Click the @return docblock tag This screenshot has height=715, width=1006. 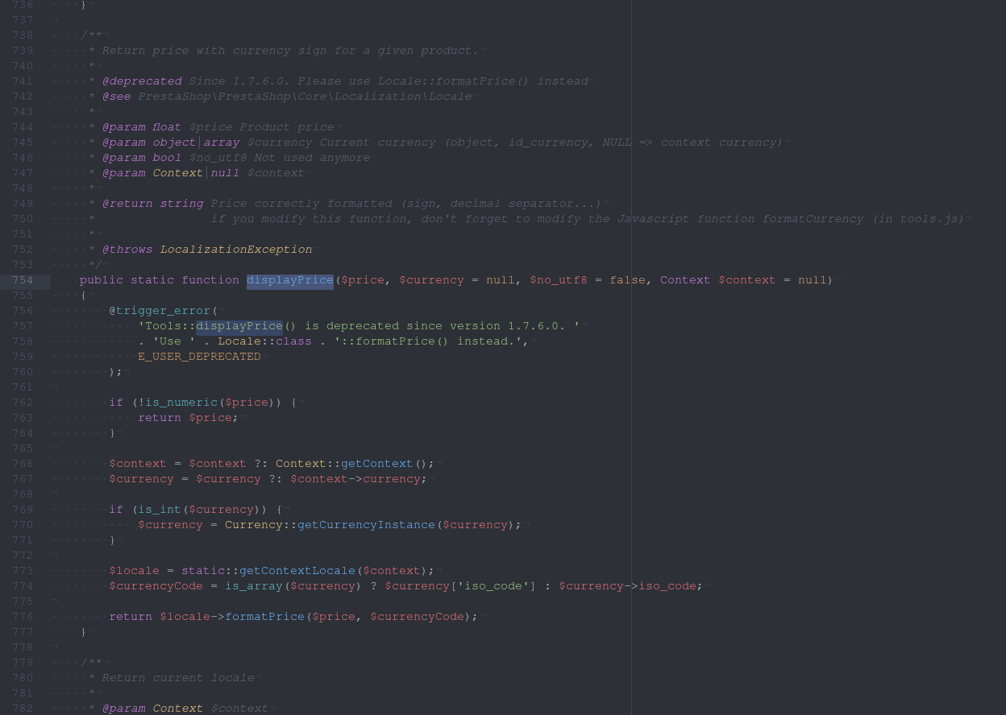pyautogui.click(x=127, y=204)
